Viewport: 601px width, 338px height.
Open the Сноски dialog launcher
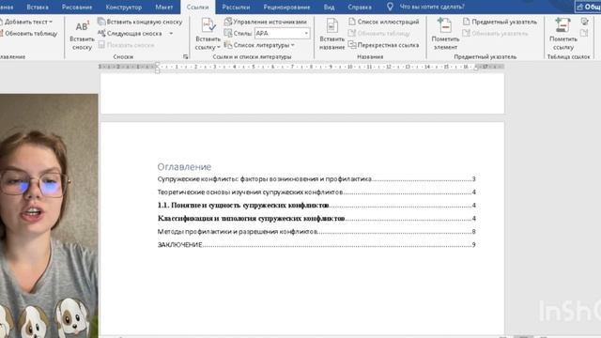(x=186, y=56)
